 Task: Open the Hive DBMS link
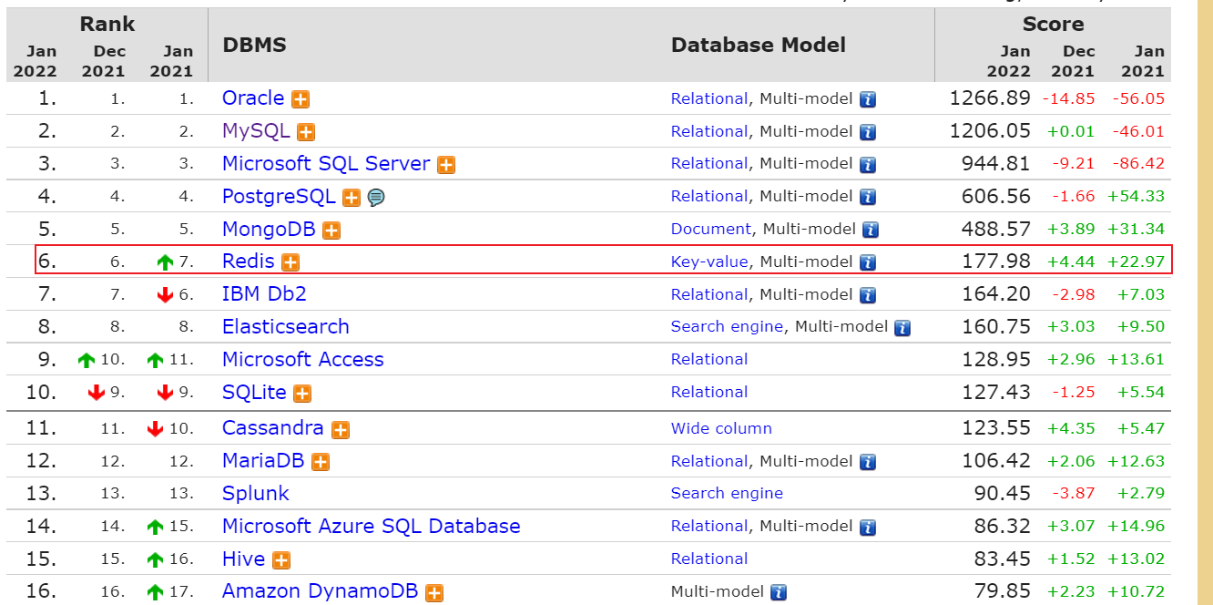pyautogui.click(x=244, y=559)
